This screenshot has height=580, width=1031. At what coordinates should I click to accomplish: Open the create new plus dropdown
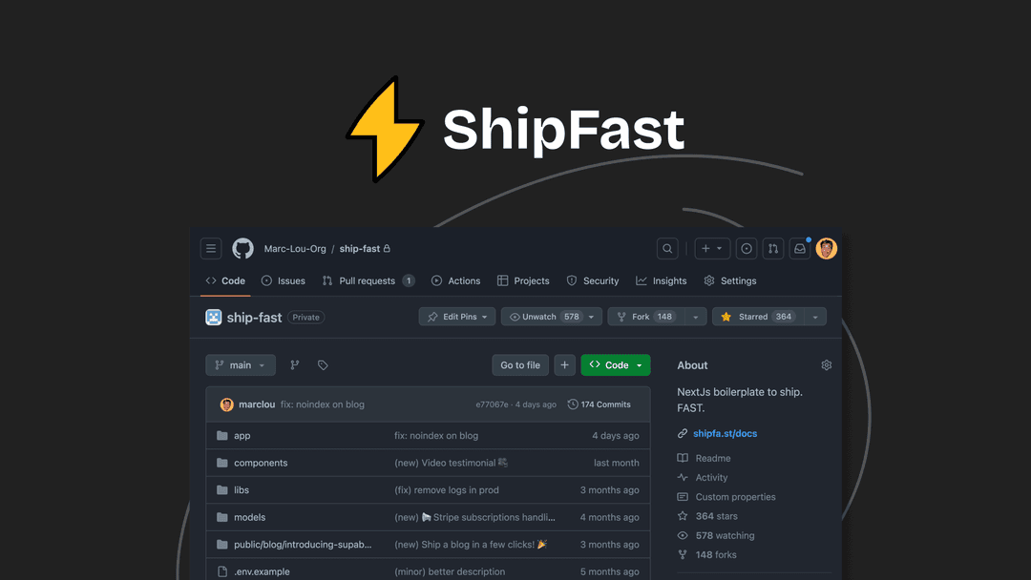click(712, 249)
